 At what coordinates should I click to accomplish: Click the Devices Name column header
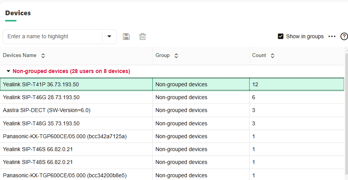76,56
